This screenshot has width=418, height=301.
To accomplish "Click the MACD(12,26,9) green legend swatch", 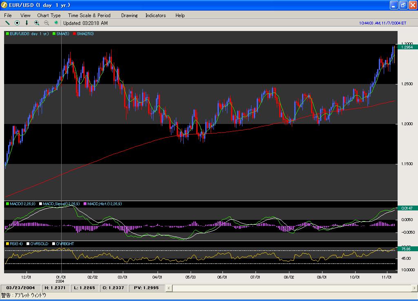I will 7,204.
